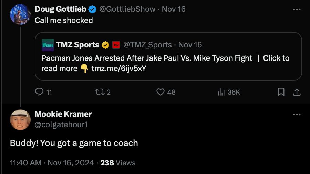This screenshot has height=174, width=310.
Task: Open Mookie Kramer's profile avatar
Action: pos(20,120)
